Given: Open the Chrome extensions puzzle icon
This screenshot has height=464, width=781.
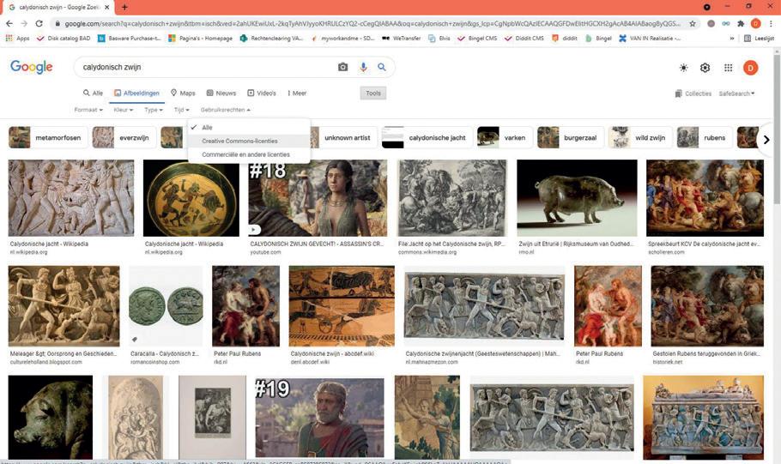Looking at the screenshot, I should tap(741, 23).
